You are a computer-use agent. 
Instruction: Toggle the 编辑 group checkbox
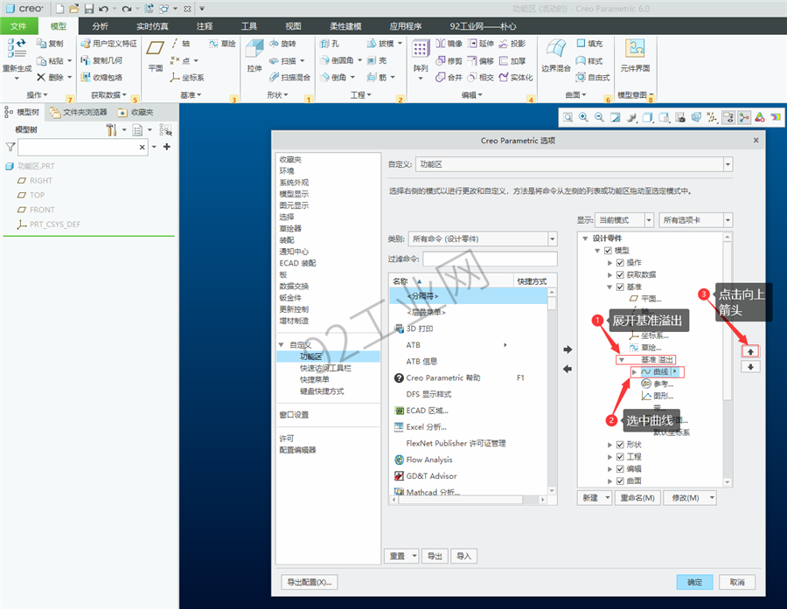pos(620,468)
